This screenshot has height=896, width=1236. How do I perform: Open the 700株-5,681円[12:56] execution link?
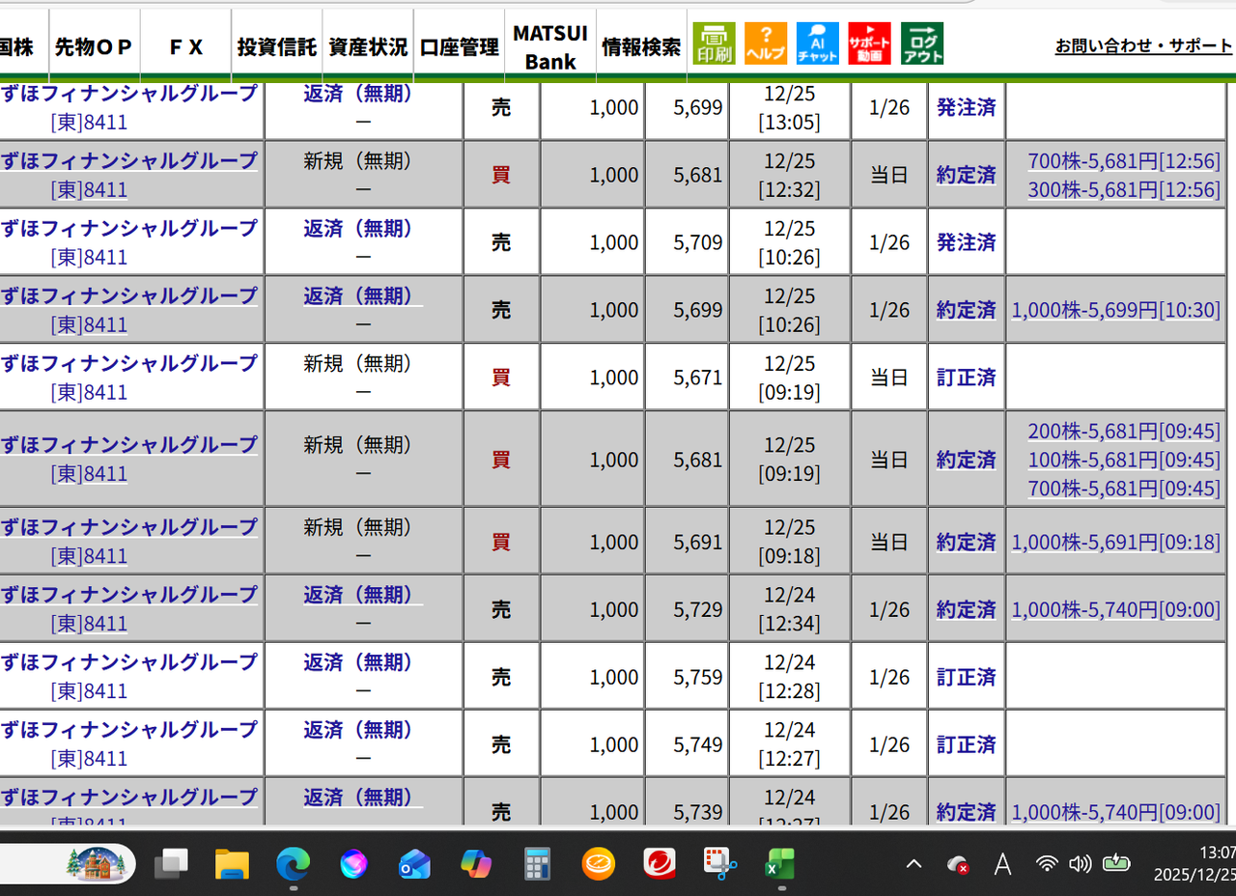click(1123, 160)
